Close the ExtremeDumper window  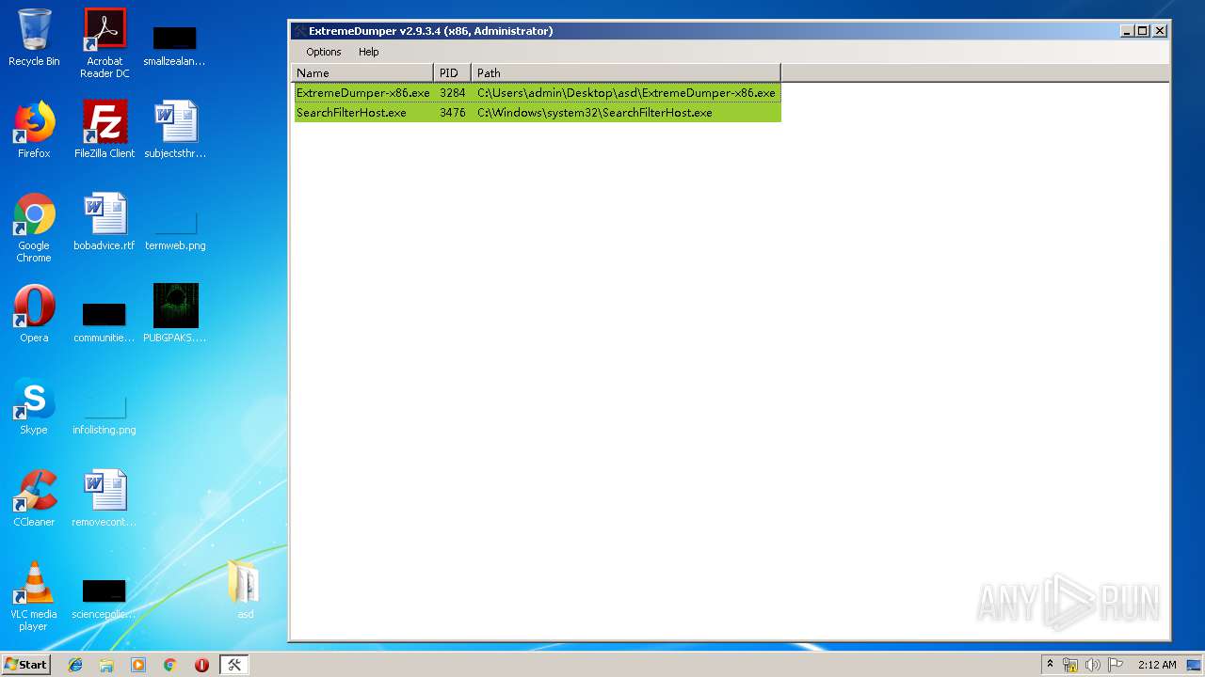click(x=1160, y=31)
